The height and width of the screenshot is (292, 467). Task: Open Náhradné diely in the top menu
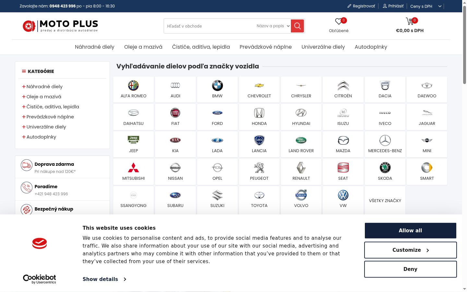pyautogui.click(x=95, y=47)
